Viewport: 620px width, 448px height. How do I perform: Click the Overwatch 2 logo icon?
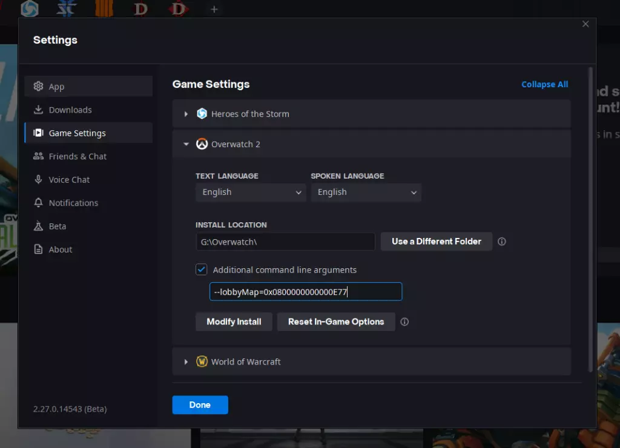[x=202, y=144]
